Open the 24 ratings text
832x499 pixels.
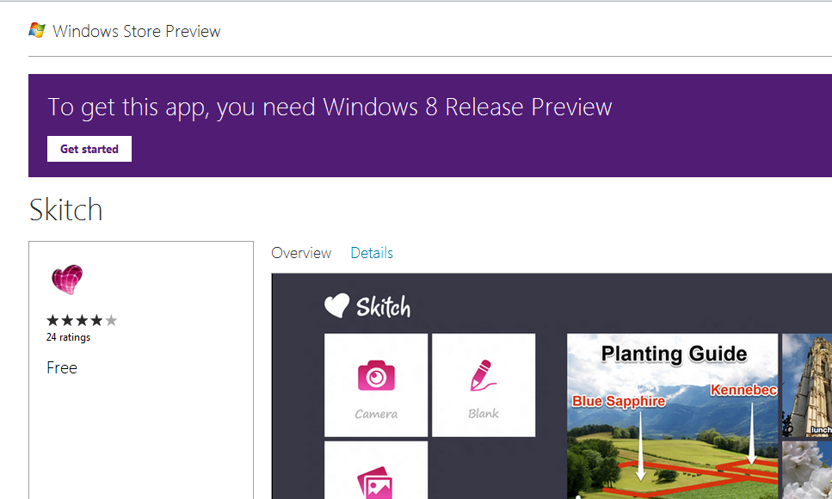pos(68,337)
